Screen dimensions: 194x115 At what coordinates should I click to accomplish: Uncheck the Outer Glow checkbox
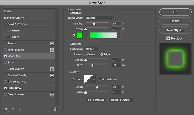5,88
